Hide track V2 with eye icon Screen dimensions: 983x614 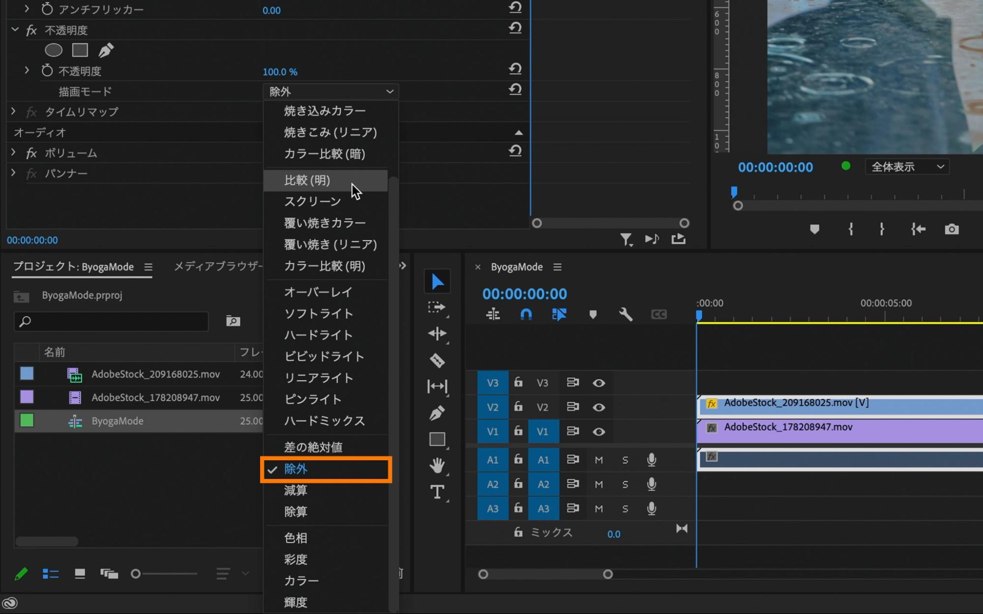coord(598,407)
